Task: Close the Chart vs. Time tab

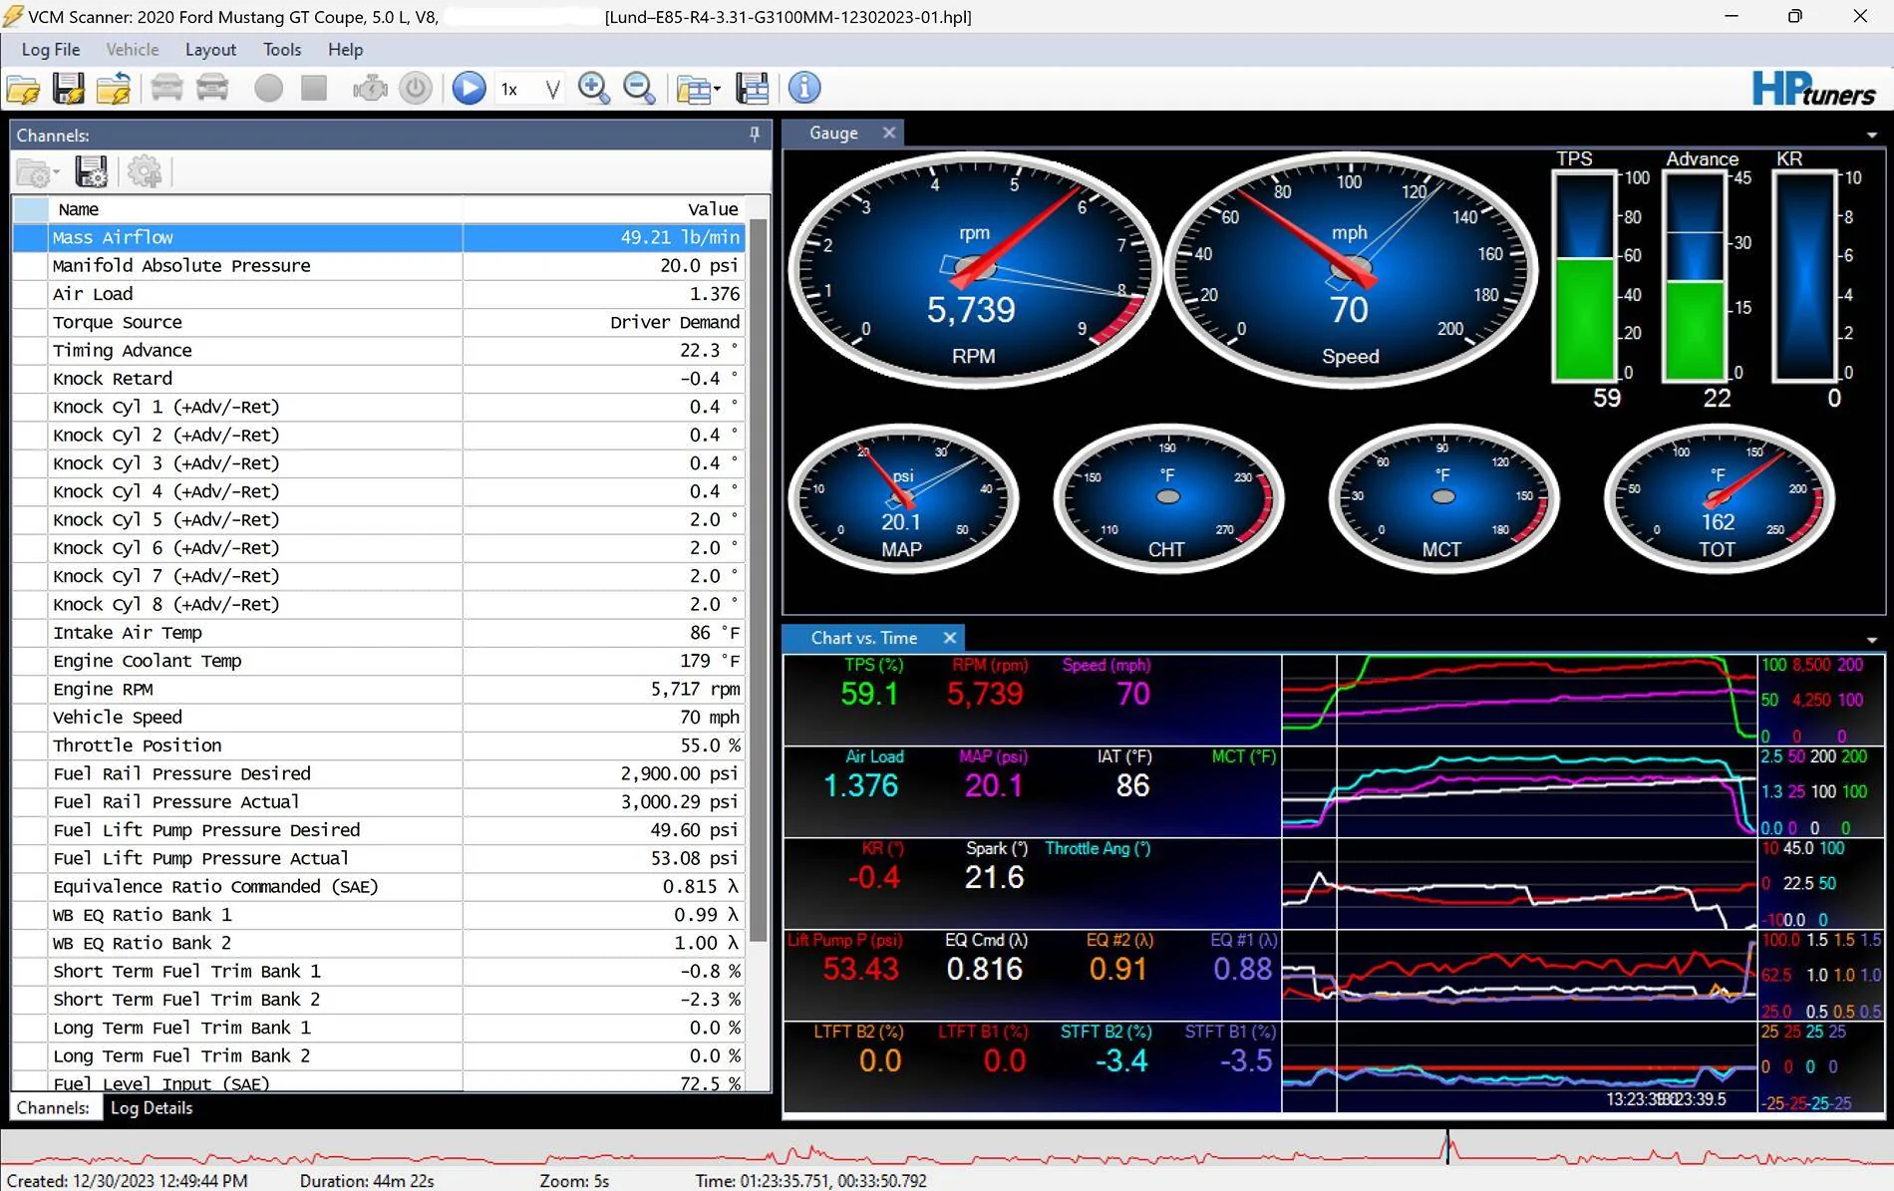Action: [x=950, y=638]
